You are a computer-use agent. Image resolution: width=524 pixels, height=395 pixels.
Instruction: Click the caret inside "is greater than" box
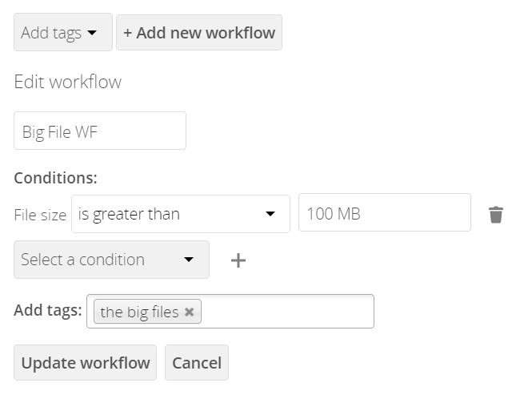point(270,214)
